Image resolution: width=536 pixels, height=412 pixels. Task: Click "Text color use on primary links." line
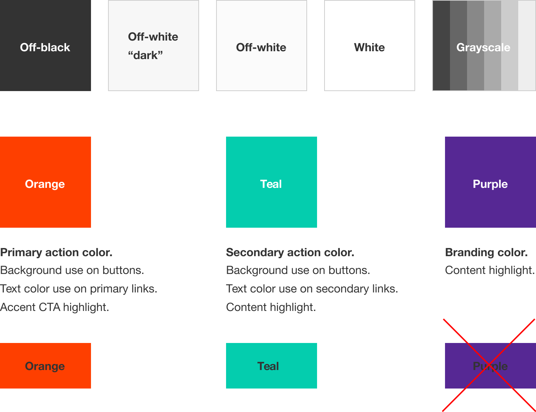[x=79, y=289]
